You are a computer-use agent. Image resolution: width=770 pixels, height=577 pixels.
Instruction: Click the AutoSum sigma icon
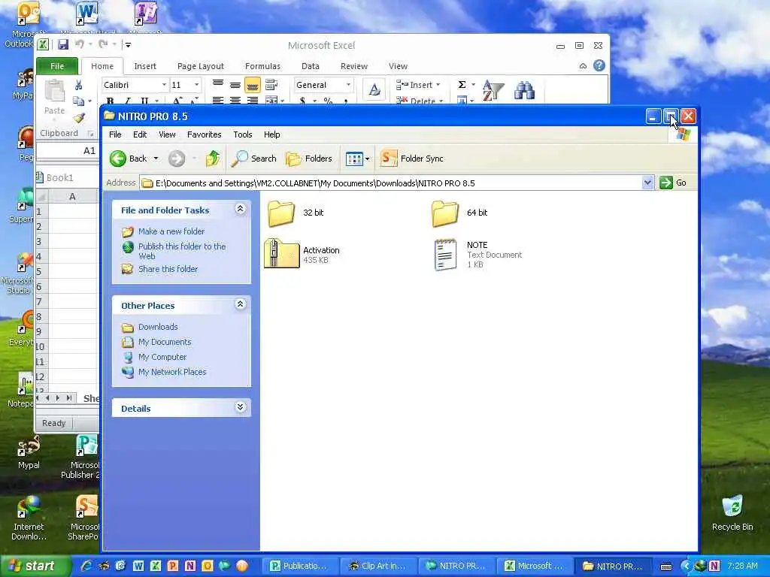click(462, 85)
